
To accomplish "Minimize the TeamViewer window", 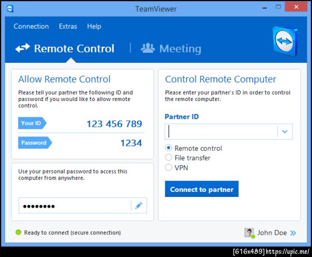I will coord(265,8).
